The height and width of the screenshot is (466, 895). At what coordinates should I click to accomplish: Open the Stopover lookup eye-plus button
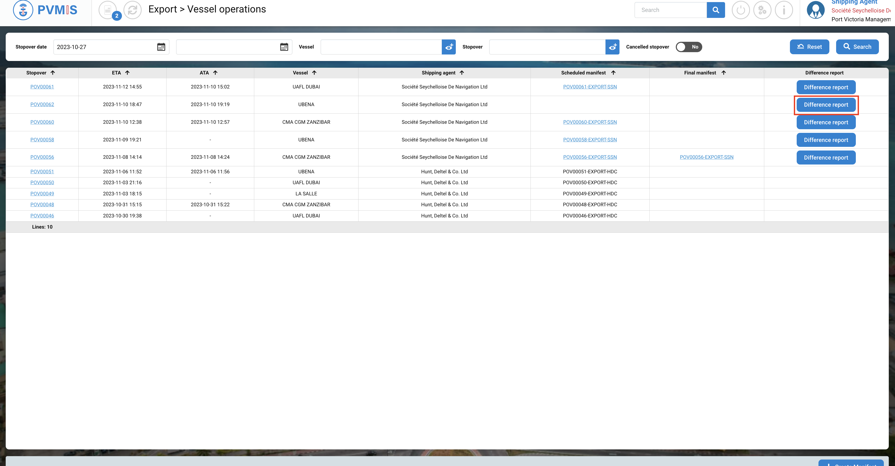pyautogui.click(x=612, y=47)
